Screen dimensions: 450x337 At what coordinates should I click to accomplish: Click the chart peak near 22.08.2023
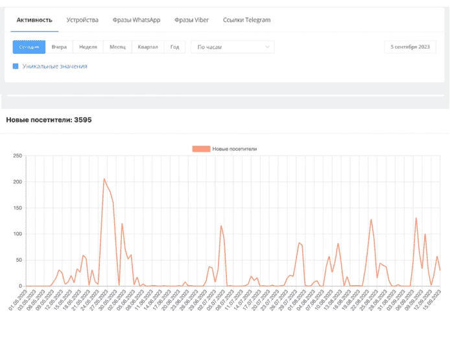371,220
